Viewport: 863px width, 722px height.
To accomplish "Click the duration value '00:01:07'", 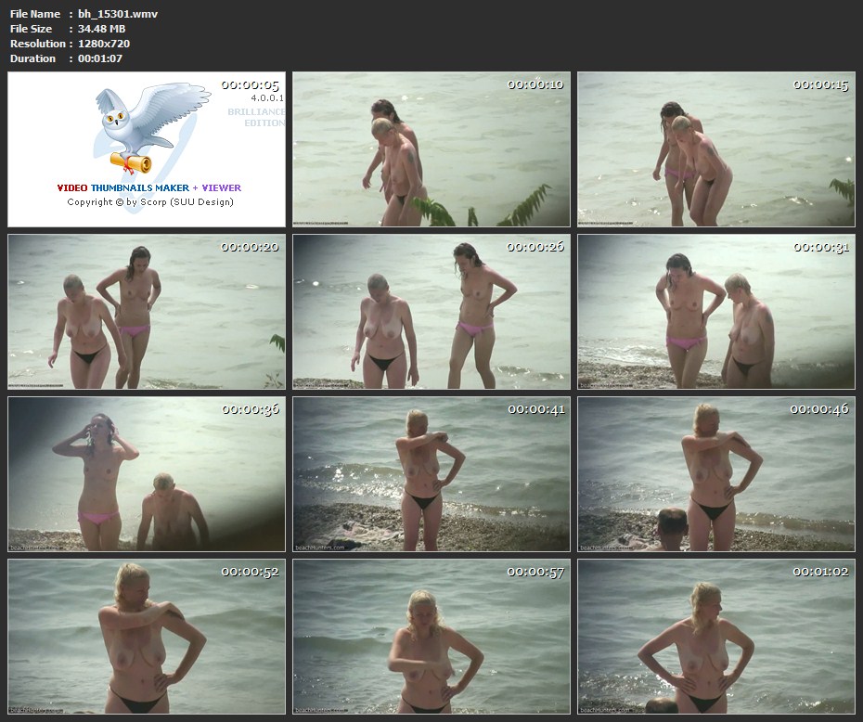I will [100, 58].
